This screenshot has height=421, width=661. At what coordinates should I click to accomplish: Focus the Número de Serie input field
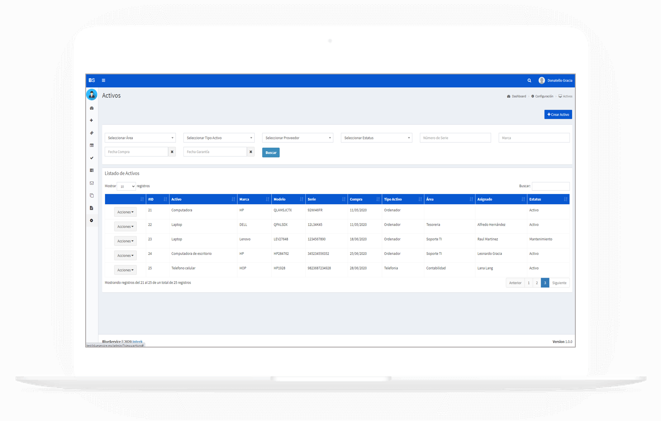tap(455, 138)
